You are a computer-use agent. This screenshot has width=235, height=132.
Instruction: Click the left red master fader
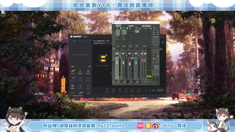142,60
